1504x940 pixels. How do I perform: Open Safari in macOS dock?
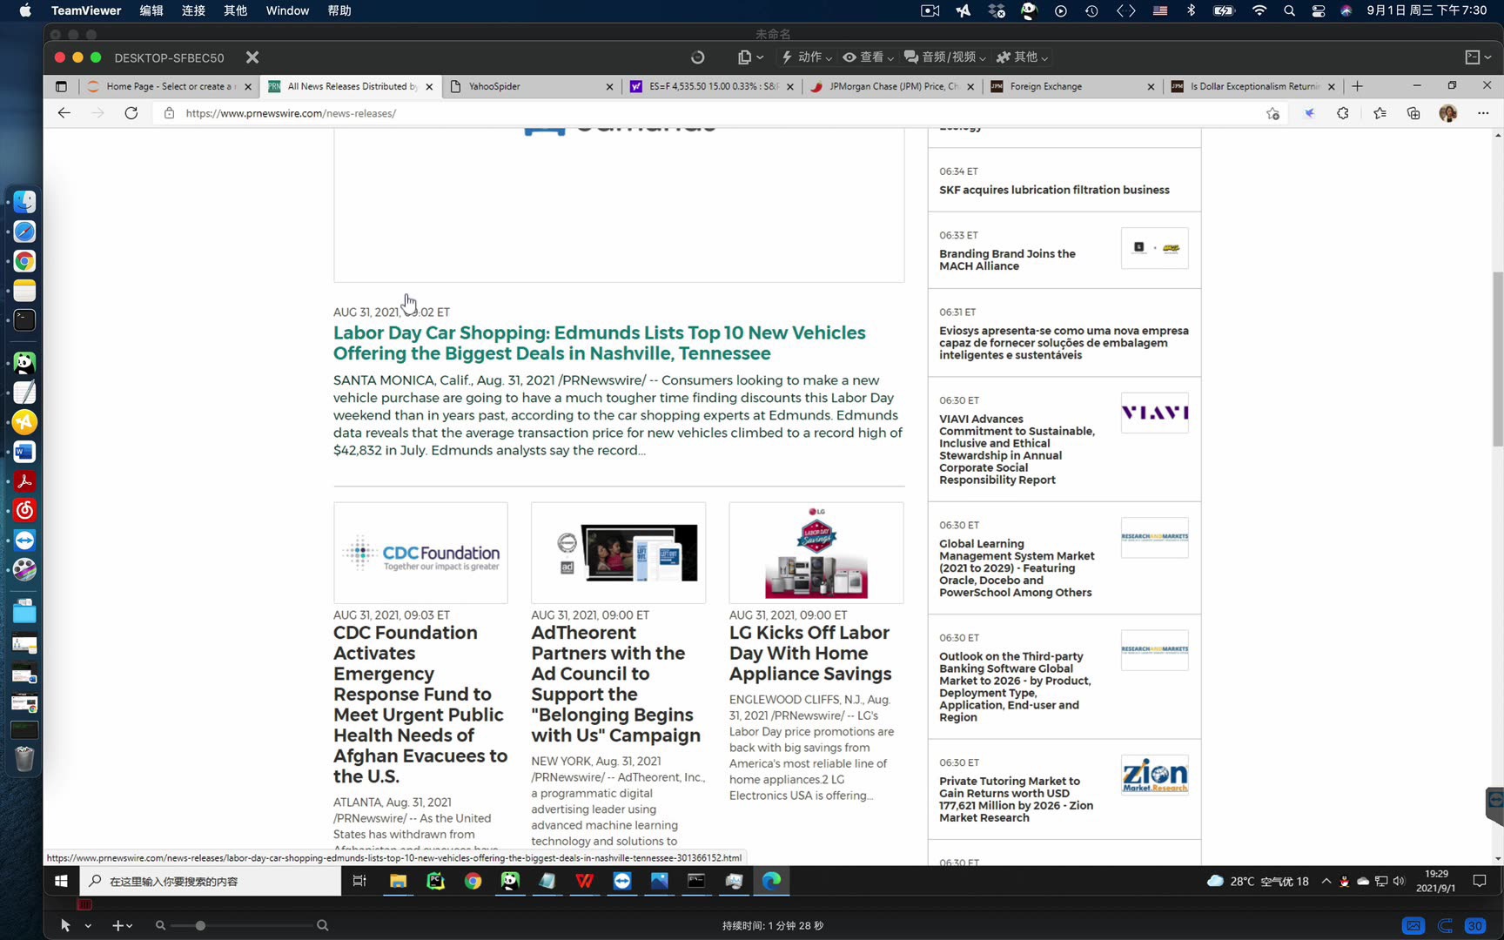coord(24,232)
